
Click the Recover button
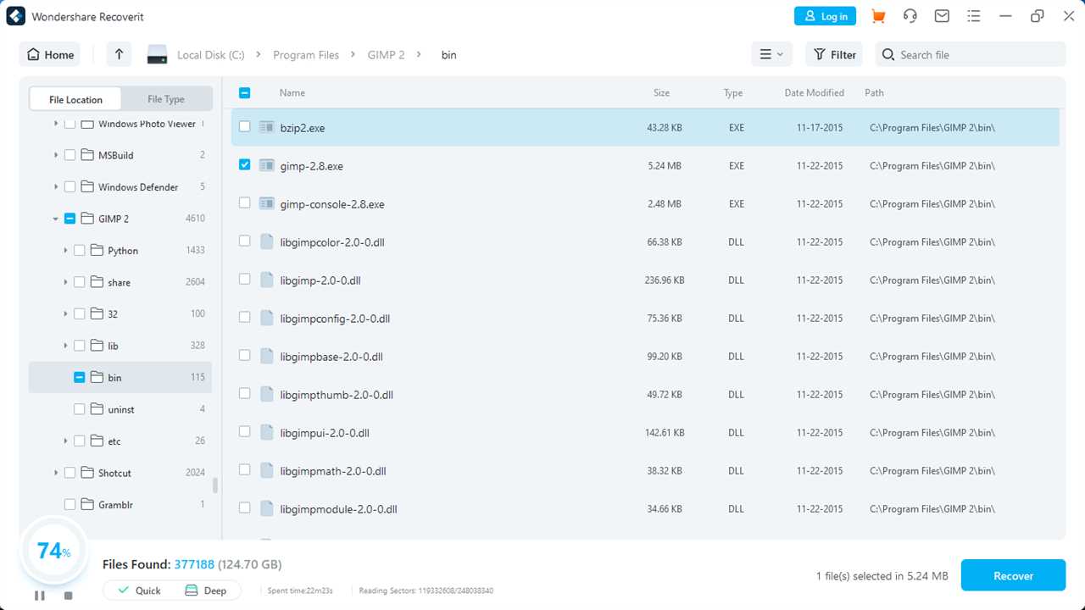(x=1013, y=575)
